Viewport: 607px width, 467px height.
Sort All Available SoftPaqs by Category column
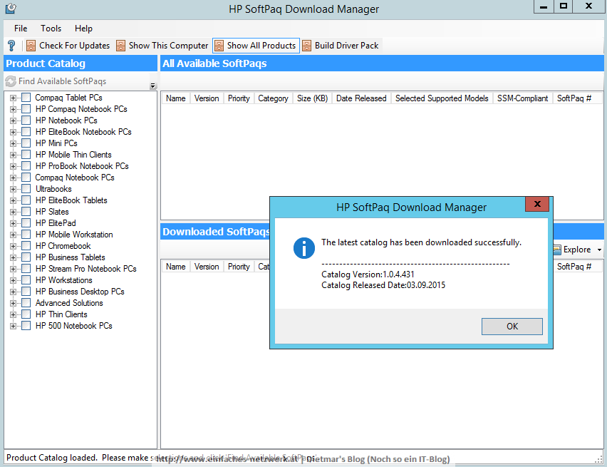pos(274,98)
